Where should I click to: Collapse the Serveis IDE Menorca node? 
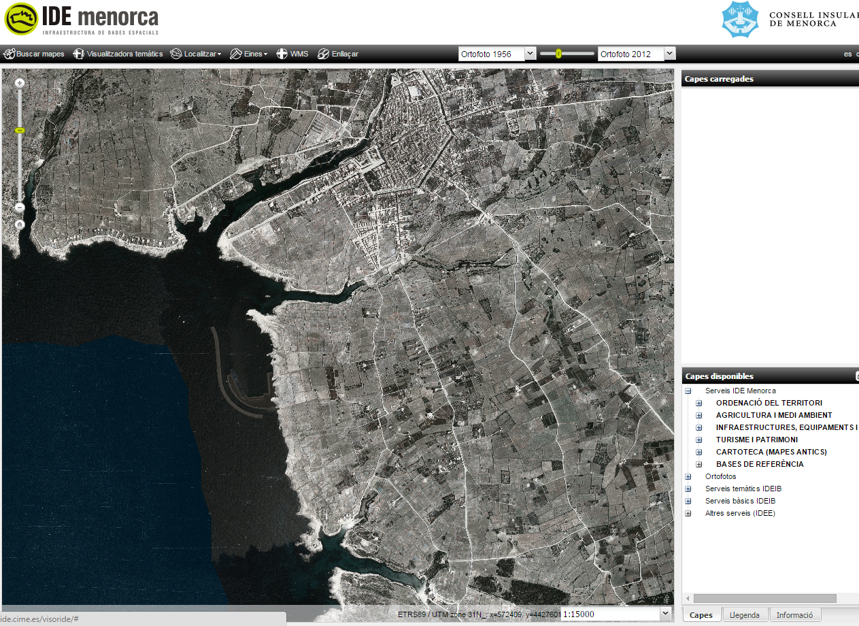[688, 391]
